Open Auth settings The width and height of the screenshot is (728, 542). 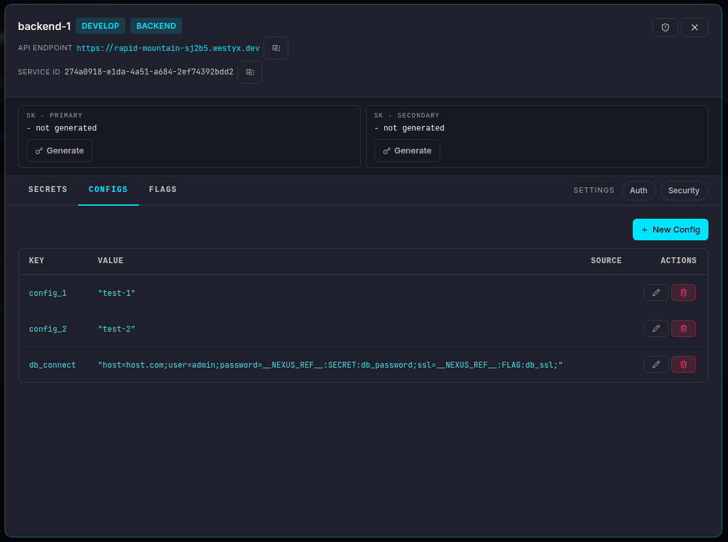pos(639,191)
